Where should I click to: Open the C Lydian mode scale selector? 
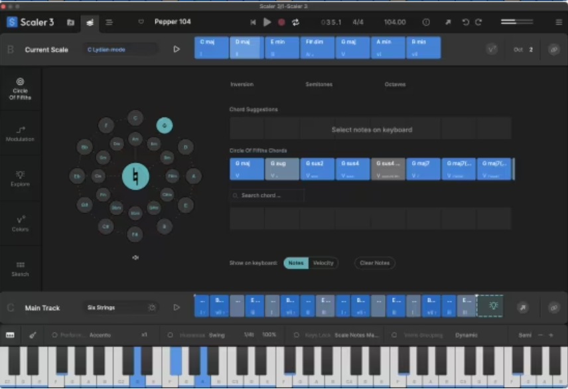(x=119, y=49)
